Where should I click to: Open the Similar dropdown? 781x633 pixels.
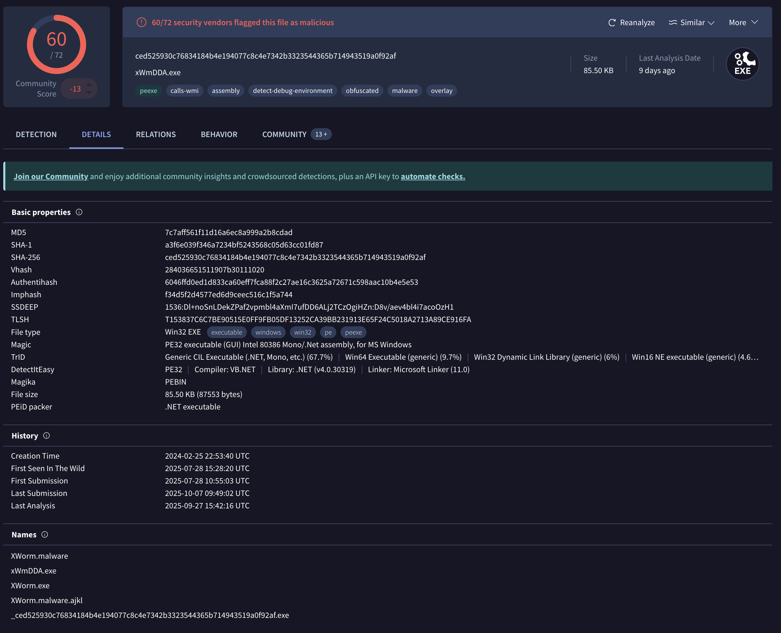(691, 23)
